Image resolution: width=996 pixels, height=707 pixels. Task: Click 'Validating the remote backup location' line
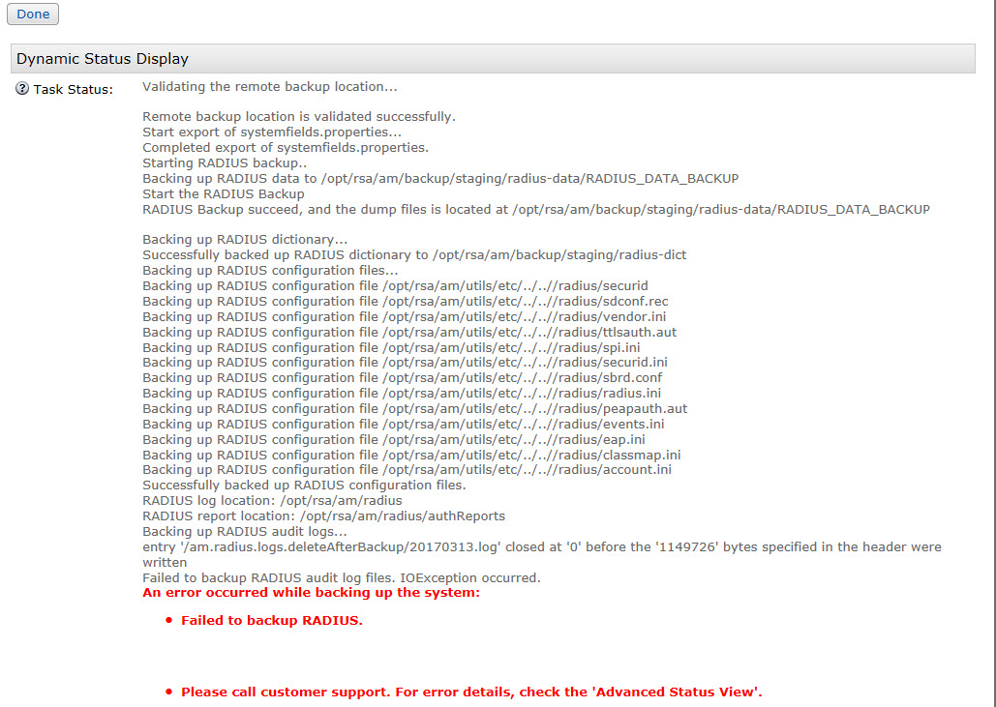[269, 87]
